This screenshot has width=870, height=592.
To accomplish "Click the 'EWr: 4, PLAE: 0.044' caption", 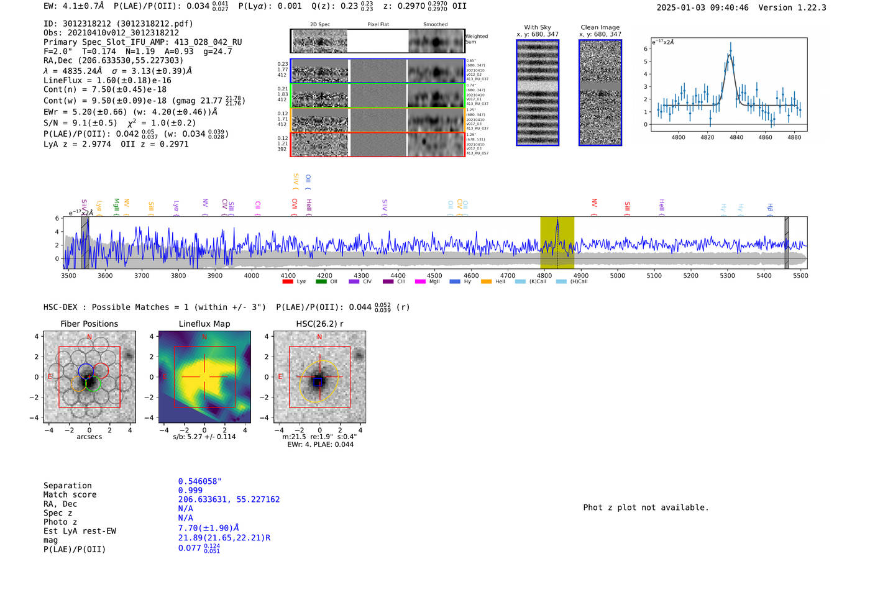I will pyautogui.click(x=320, y=445).
